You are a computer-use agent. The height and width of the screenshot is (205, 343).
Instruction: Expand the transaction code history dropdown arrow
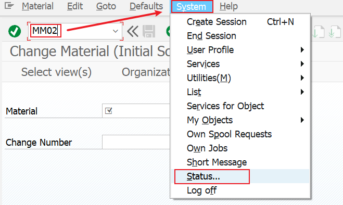click(x=116, y=31)
